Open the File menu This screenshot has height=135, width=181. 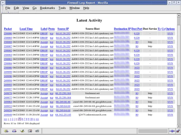point(8,8)
